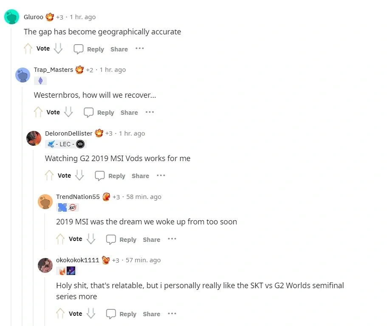Viewport: 387px width, 326px height.
Task: Reply to DeloronDellister's comment
Action: tap(117, 176)
